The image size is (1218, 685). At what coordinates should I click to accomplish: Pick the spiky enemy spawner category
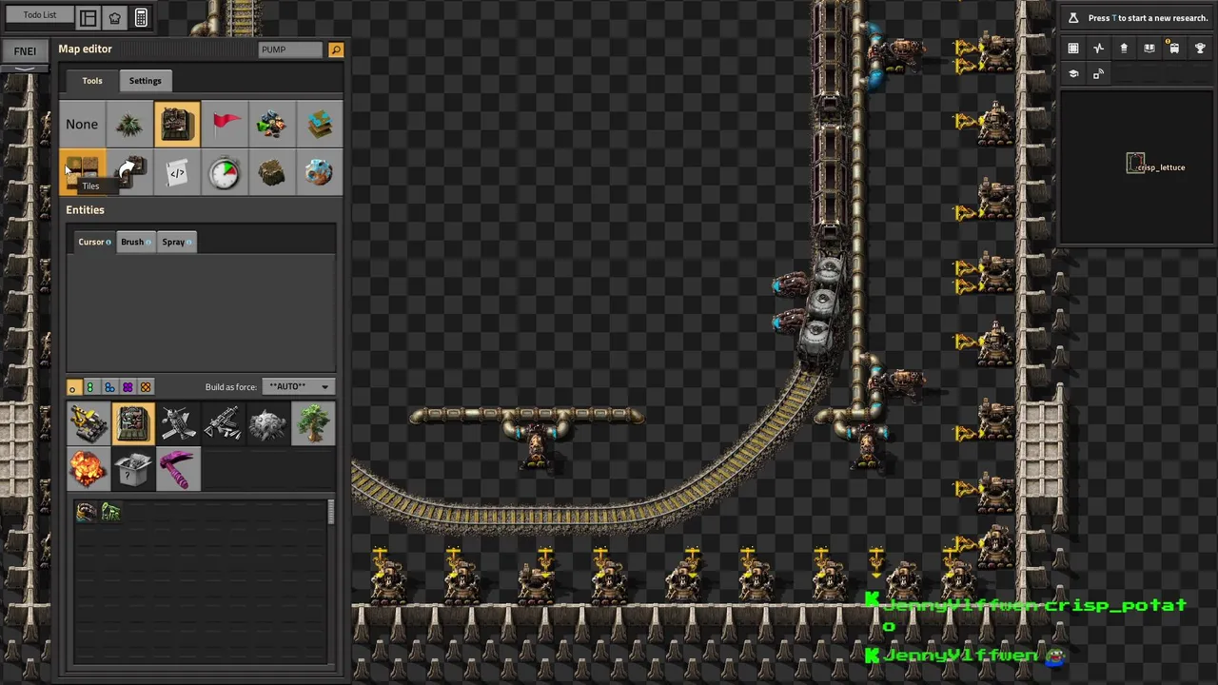click(x=267, y=423)
